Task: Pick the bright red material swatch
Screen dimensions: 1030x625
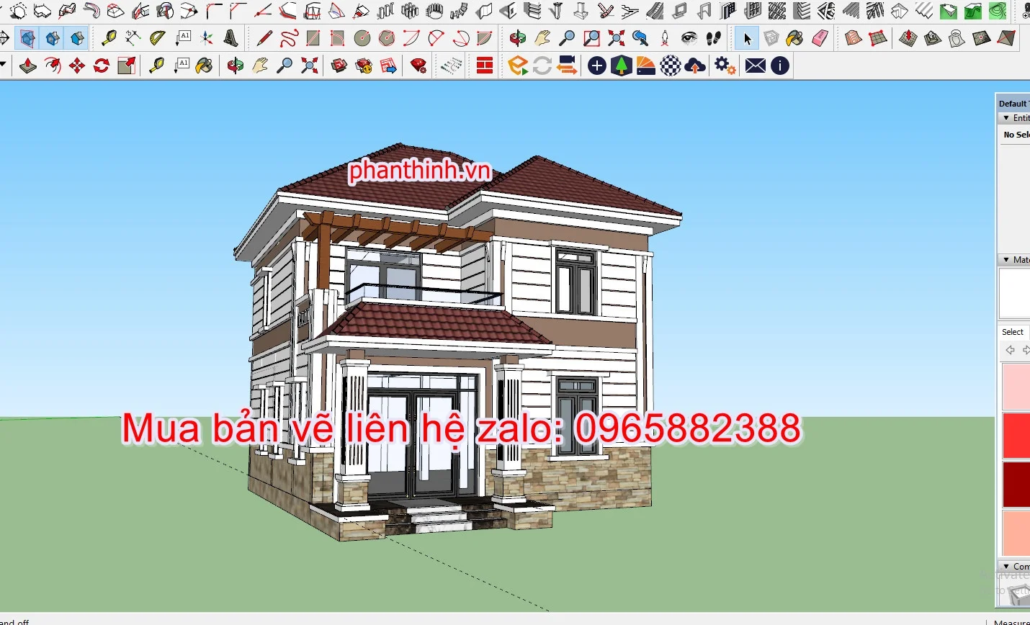Action: [1016, 436]
